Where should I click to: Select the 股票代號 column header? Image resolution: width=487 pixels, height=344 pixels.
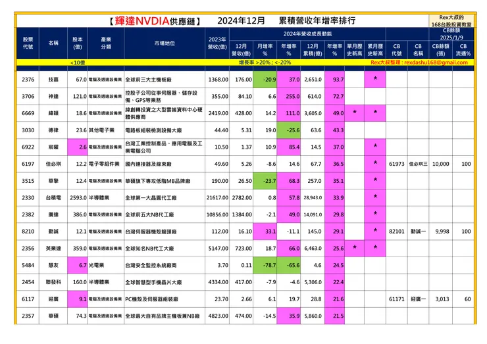click(x=28, y=43)
